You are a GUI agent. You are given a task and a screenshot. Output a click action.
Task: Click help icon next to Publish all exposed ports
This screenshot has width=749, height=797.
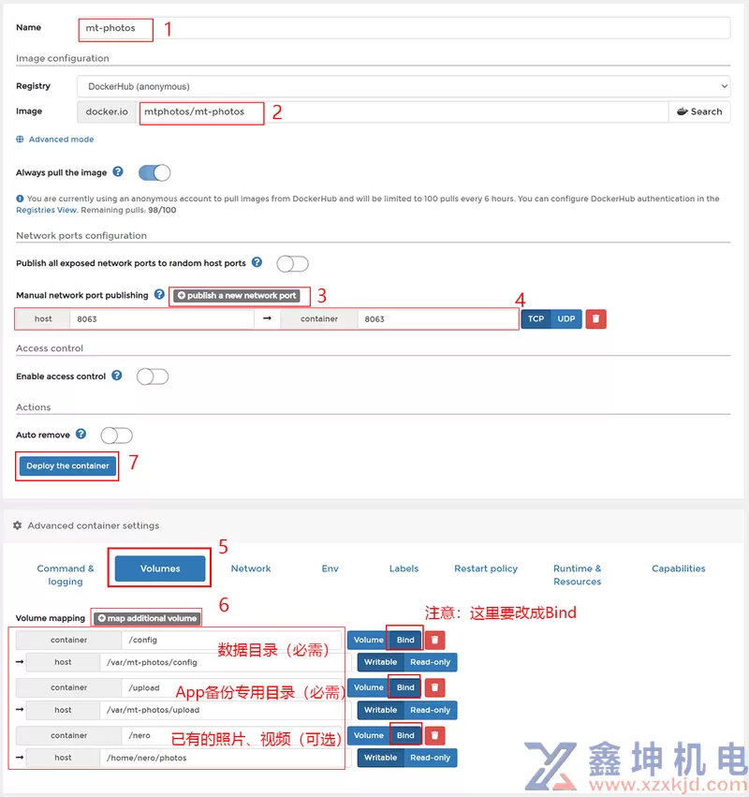coord(257,262)
